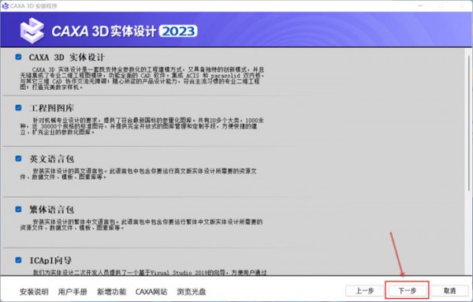This screenshot has width=473, height=302.
Task: Toggle the 繁体语言包 checkbox
Action: pyautogui.click(x=18, y=209)
